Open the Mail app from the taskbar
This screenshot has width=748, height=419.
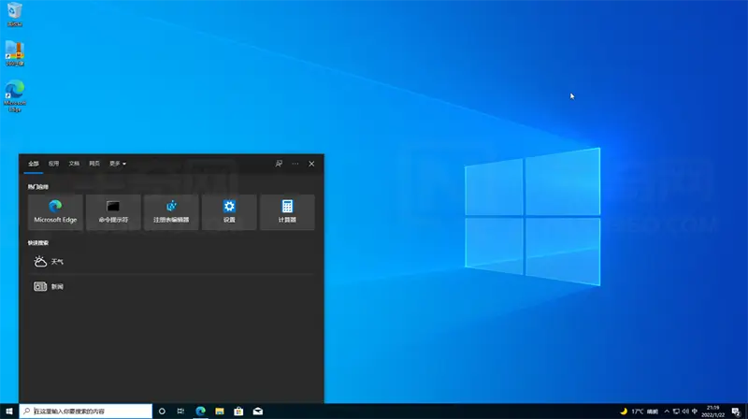[x=258, y=411]
